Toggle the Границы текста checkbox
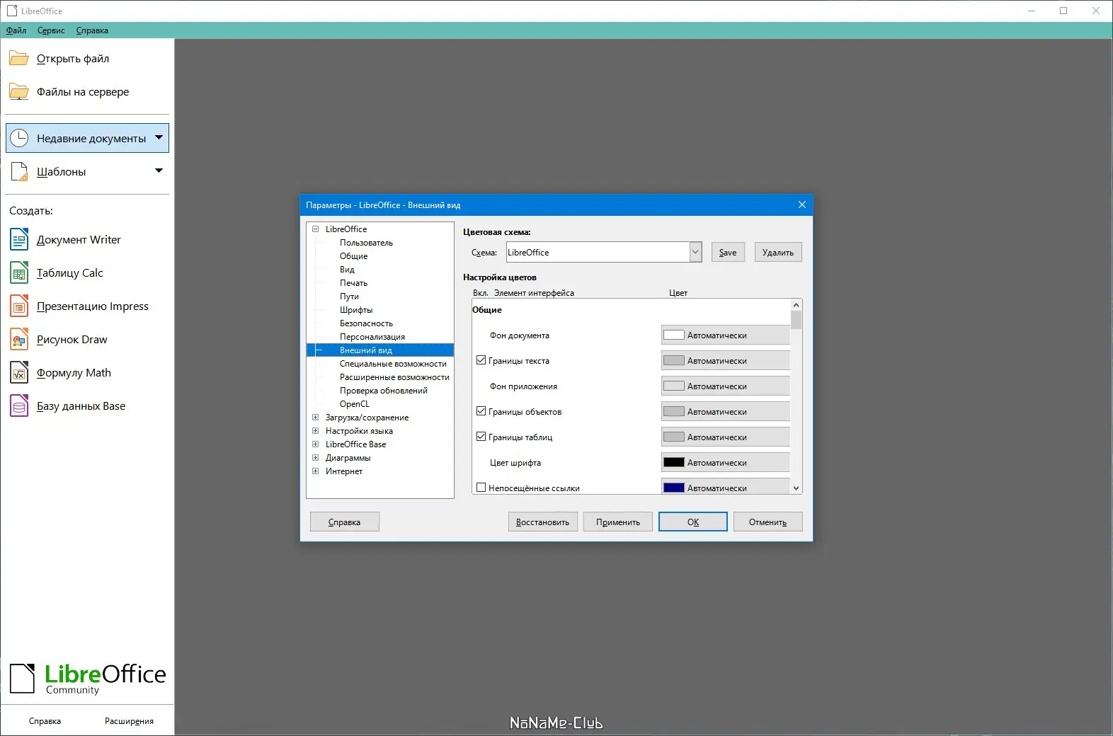The height and width of the screenshot is (736, 1113). coord(481,360)
